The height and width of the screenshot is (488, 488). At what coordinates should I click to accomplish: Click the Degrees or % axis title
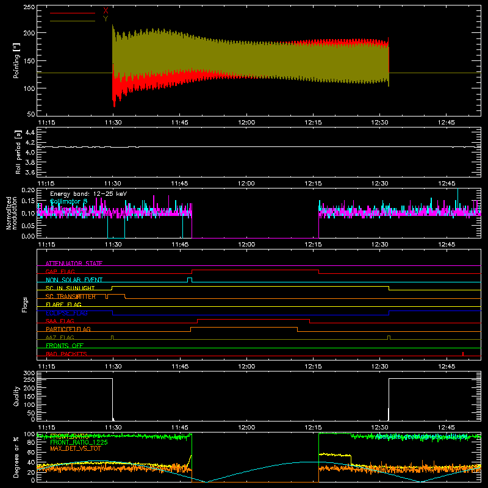pyautogui.click(x=16, y=457)
